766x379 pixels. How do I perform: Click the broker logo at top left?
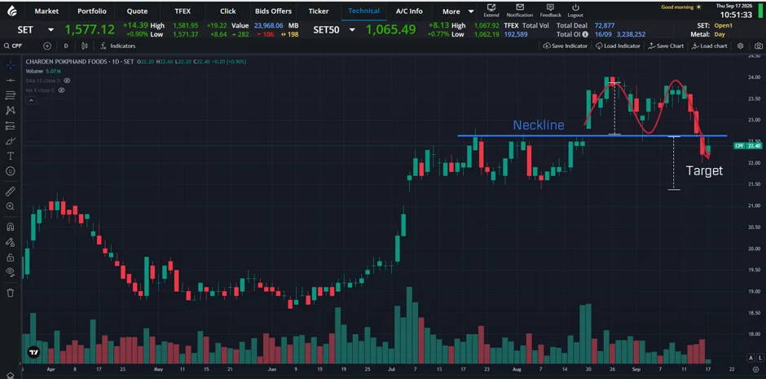point(11,11)
